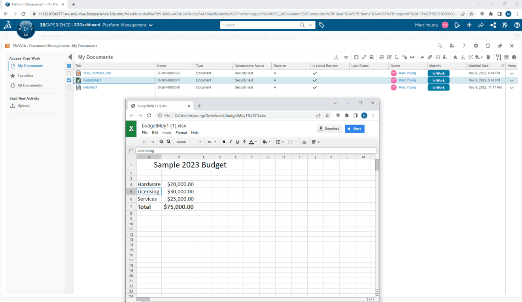Click the text wrap icon in the spreadsheet toolbar
This screenshot has width=522, height=302.
click(304, 142)
